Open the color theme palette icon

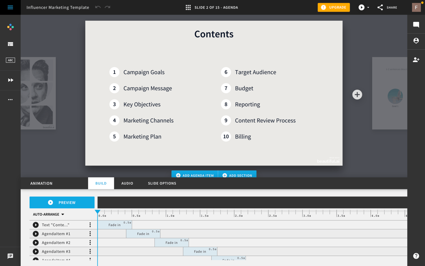pos(10,27)
